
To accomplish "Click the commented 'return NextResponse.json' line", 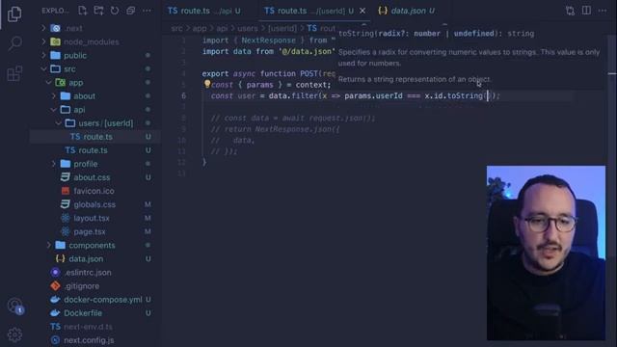I will (275, 129).
